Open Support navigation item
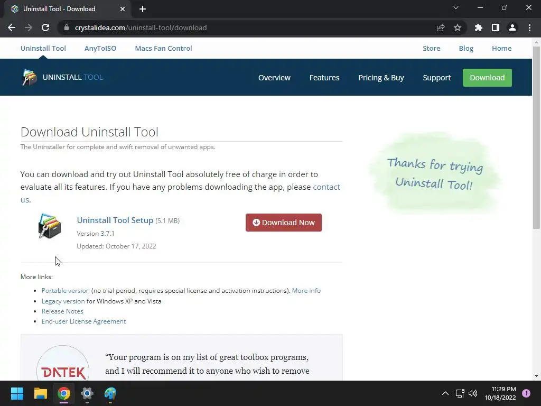 click(x=437, y=78)
